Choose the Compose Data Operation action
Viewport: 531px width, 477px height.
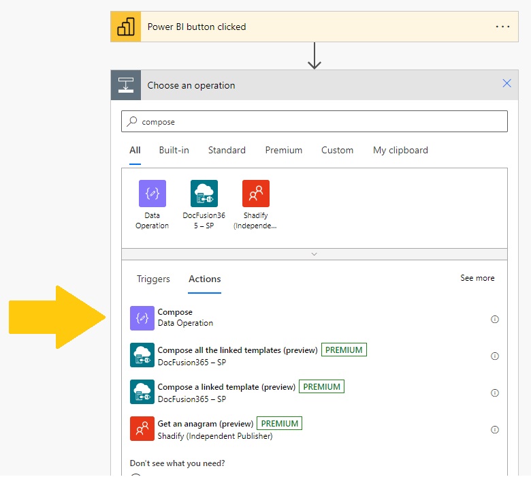[315, 318]
